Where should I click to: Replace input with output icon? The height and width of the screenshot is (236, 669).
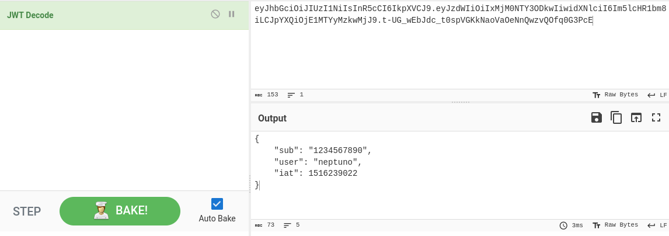tap(636, 118)
